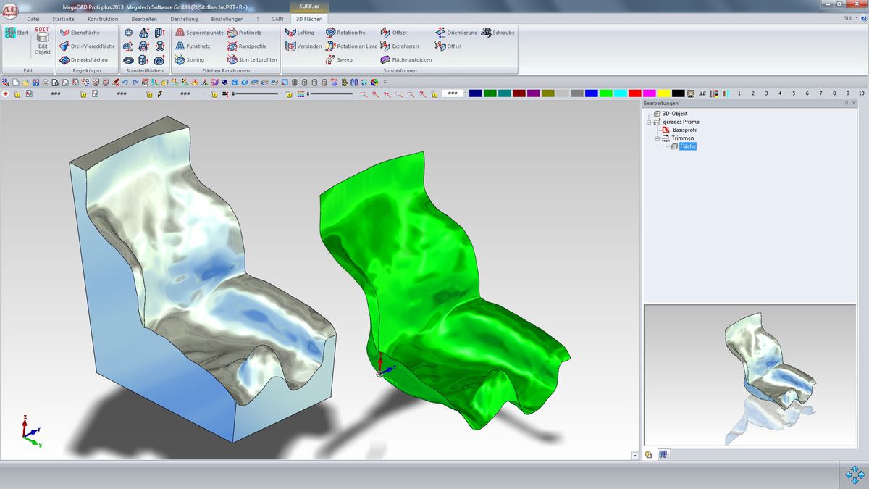Image resolution: width=869 pixels, height=489 pixels.
Task: Open the Konstruktion ribbon tab
Action: tap(102, 19)
